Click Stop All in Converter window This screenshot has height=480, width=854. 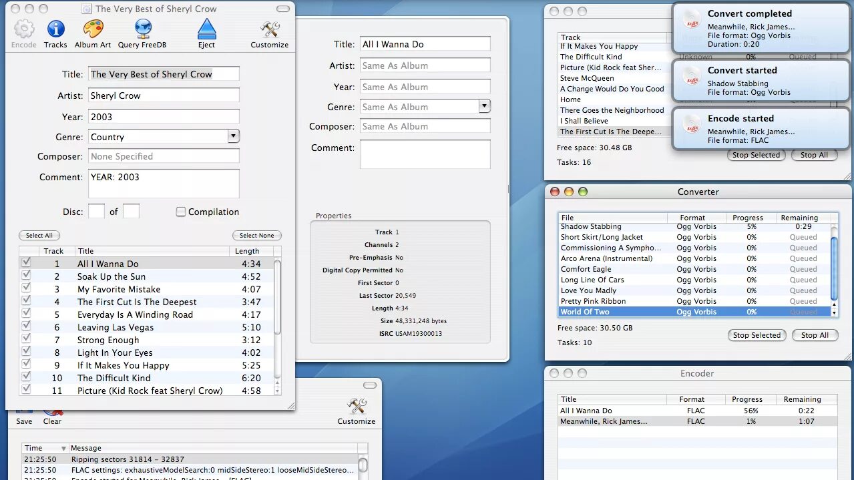[x=815, y=335]
